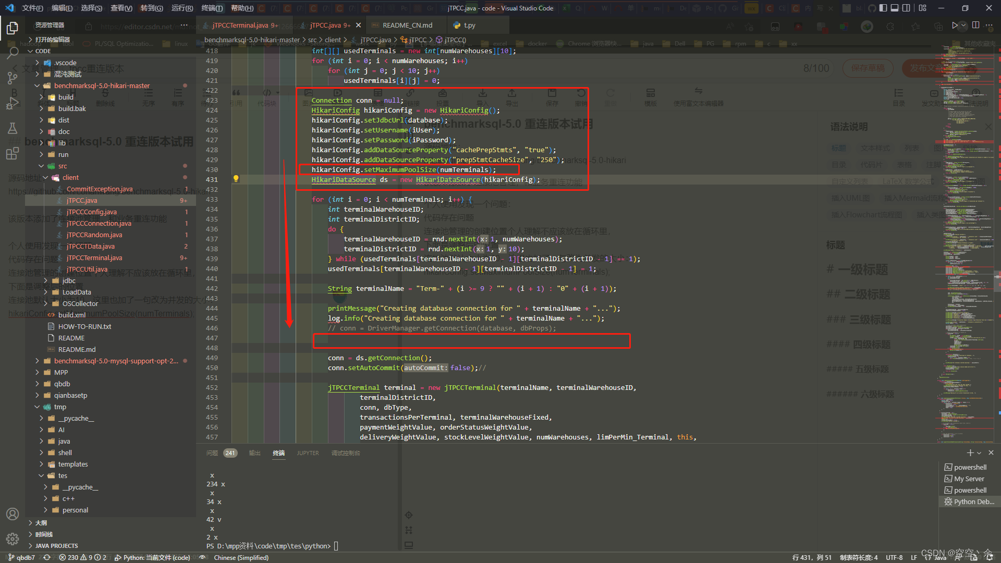This screenshot has width=1001, height=563.
Task: Click the lightbulb quick-fix on line 431
Action: [x=236, y=179]
